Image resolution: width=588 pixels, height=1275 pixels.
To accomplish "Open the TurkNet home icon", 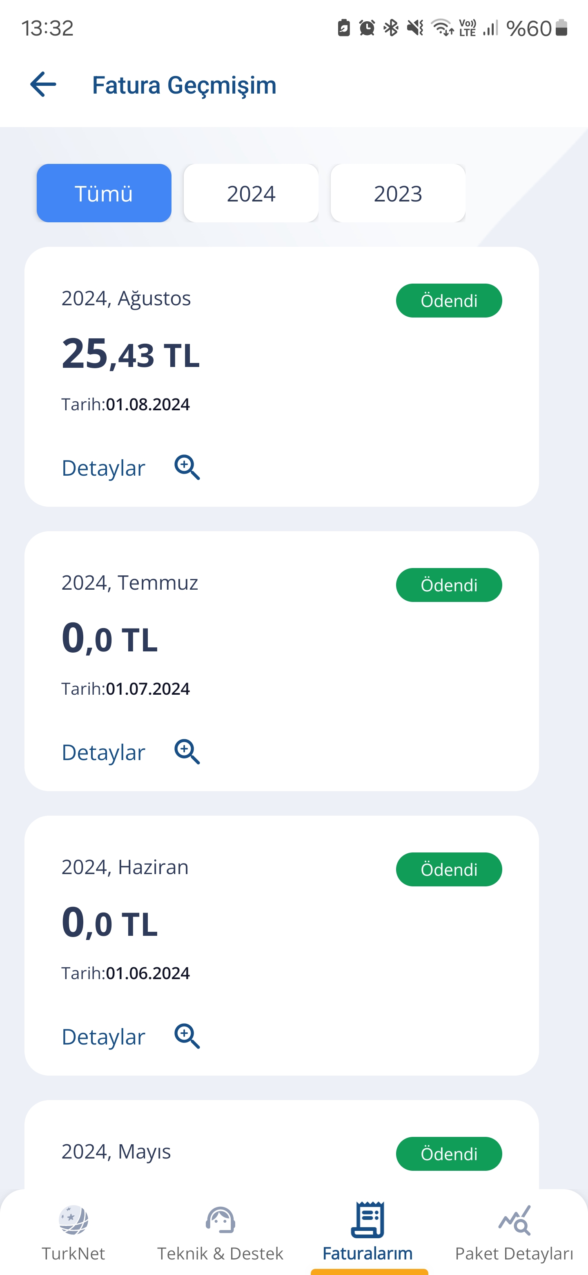I will (x=73, y=1220).
